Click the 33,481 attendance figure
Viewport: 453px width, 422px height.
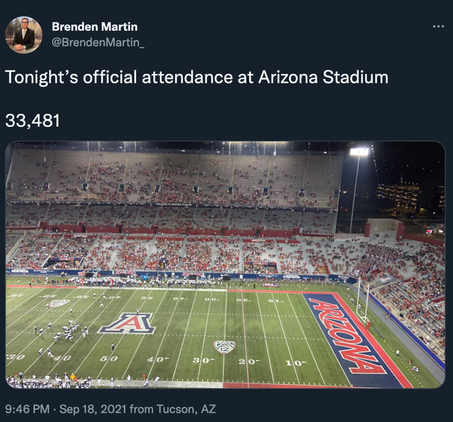[32, 121]
